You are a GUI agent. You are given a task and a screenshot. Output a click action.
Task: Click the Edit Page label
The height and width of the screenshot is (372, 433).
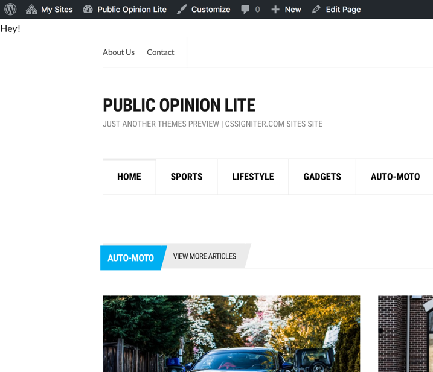tap(343, 10)
